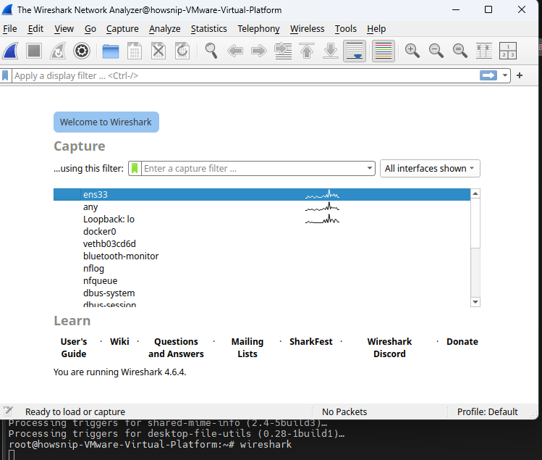Open the View menu
Image resolution: width=542 pixels, height=460 pixels.
pyautogui.click(x=64, y=29)
